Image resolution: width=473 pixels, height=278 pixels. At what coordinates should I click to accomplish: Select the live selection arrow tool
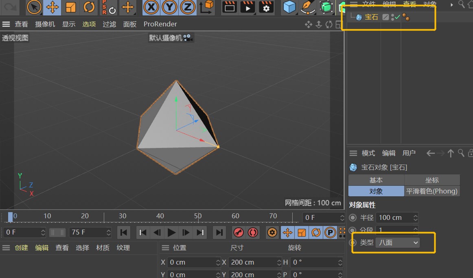coord(34,7)
